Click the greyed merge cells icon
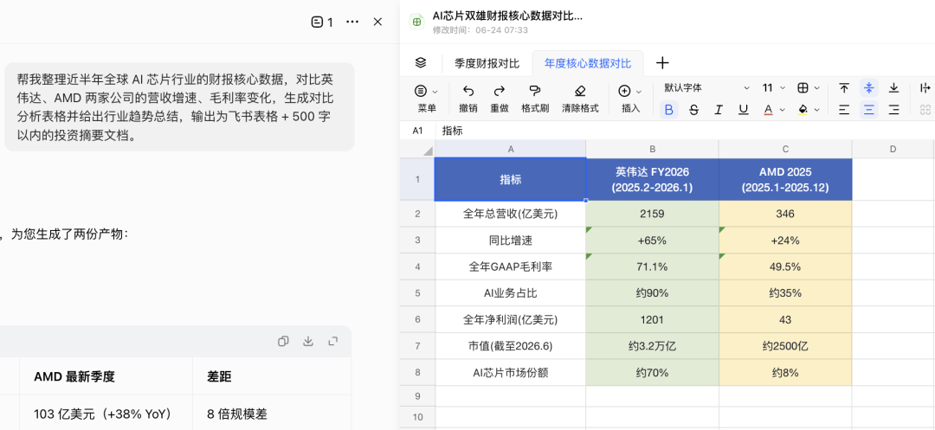935x430 pixels. click(x=925, y=110)
